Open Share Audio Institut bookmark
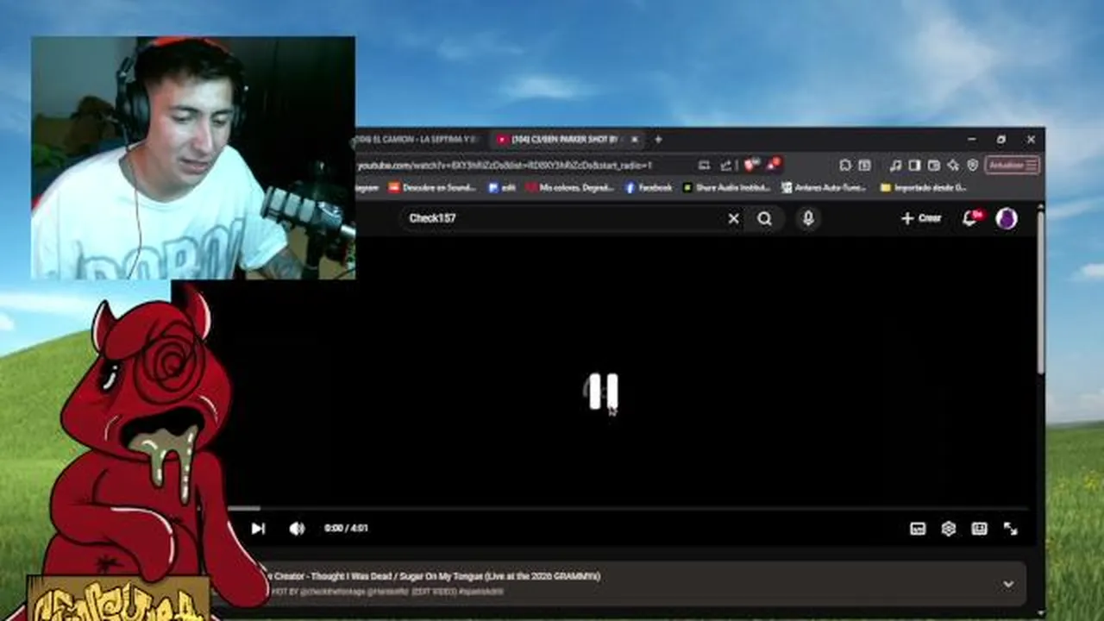 coord(727,187)
